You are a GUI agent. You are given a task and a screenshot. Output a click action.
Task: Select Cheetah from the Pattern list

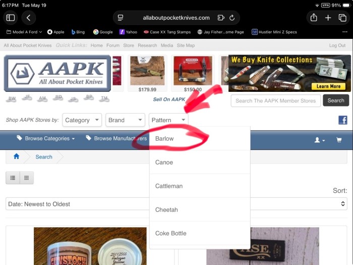200,209
